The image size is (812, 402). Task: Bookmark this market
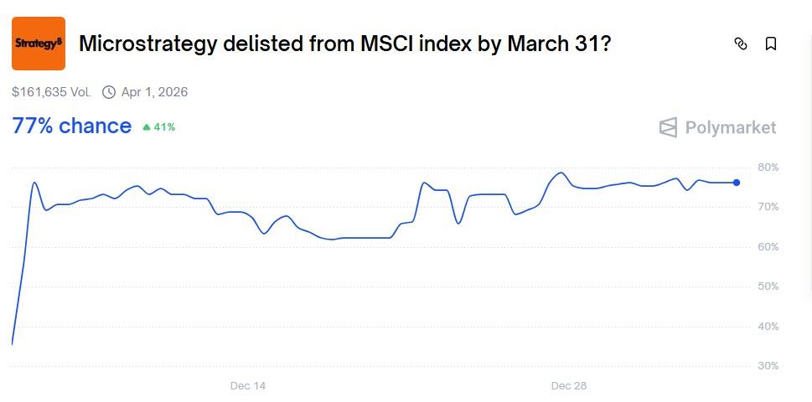click(x=771, y=44)
